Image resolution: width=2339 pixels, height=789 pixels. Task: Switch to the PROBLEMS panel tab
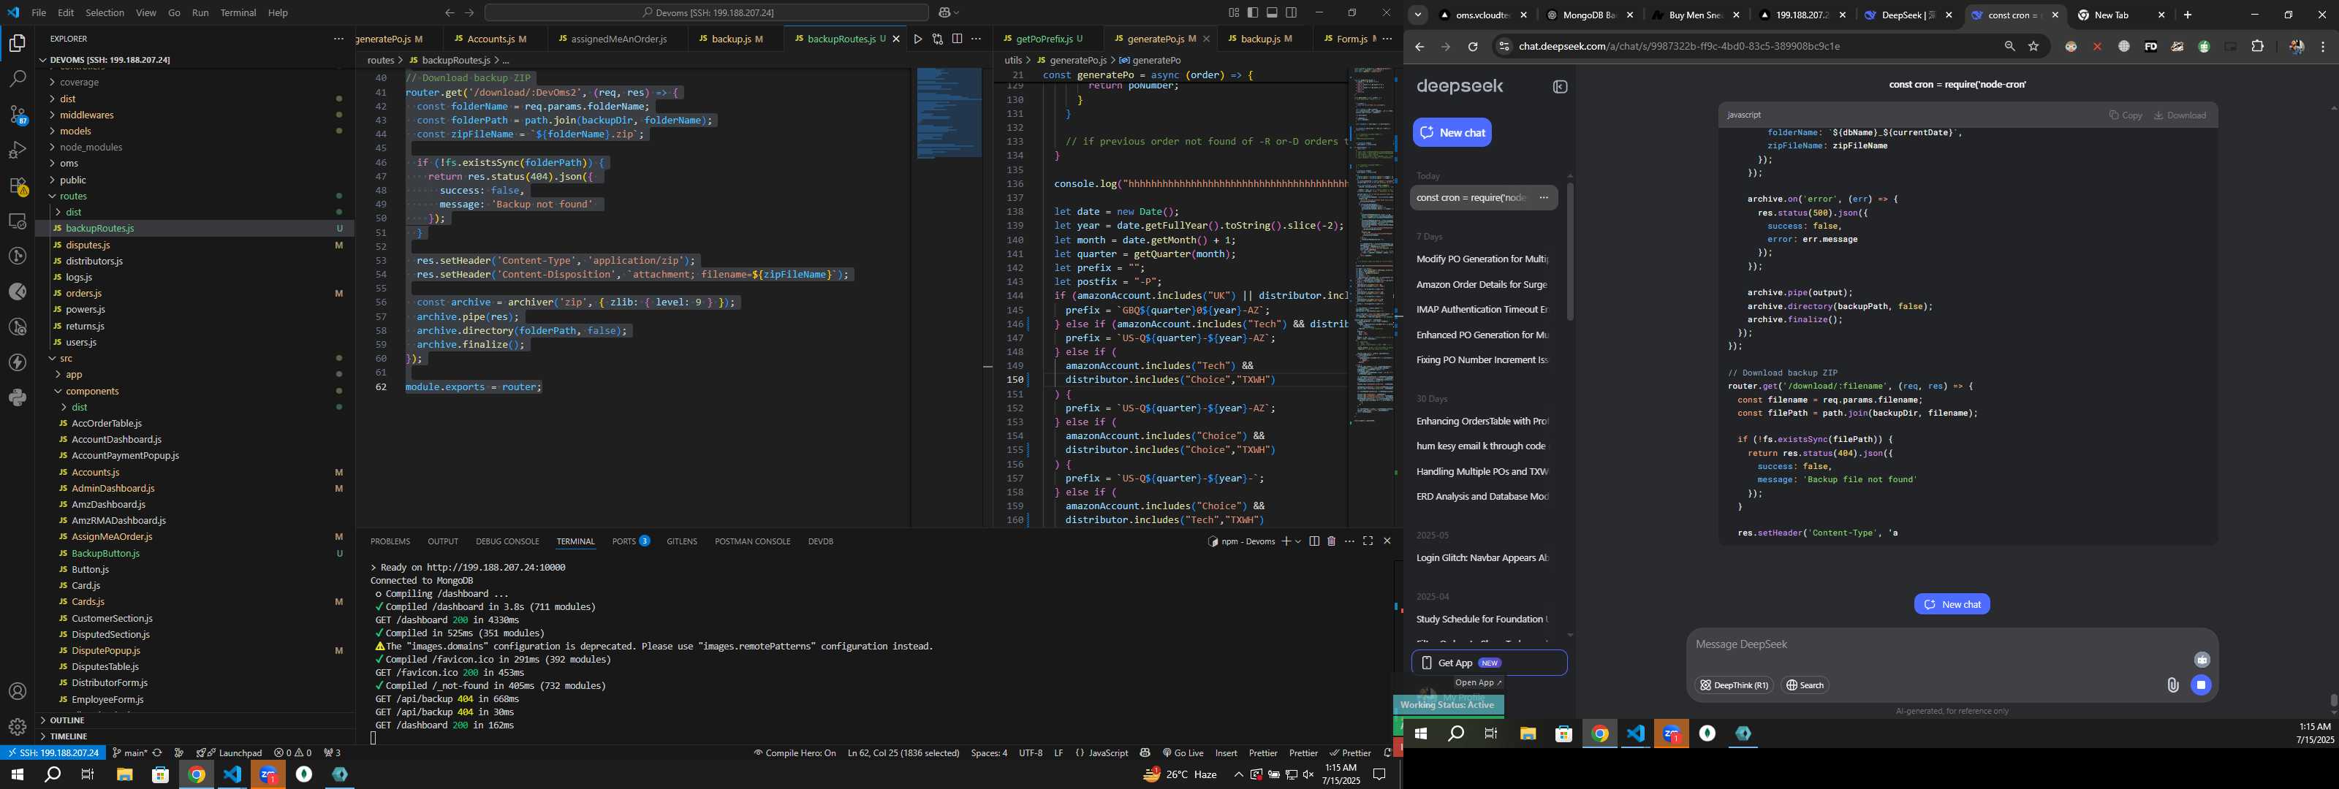pos(390,541)
